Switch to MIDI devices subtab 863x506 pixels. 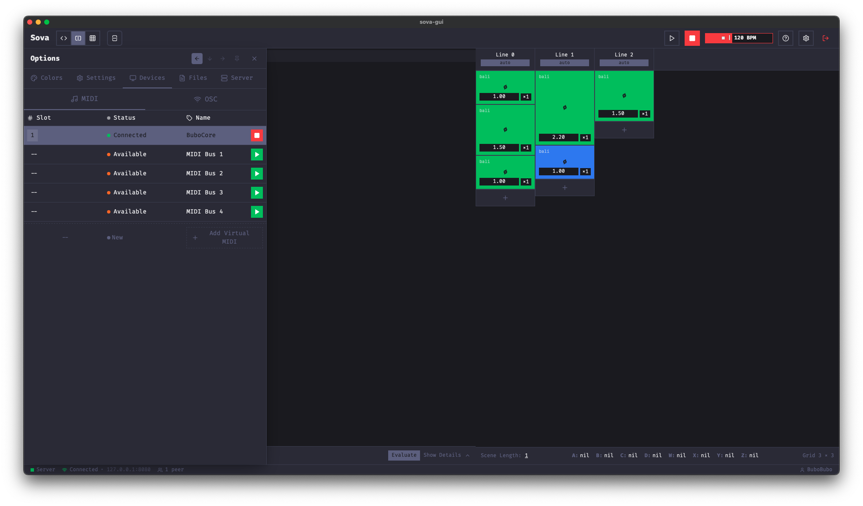[x=85, y=99]
